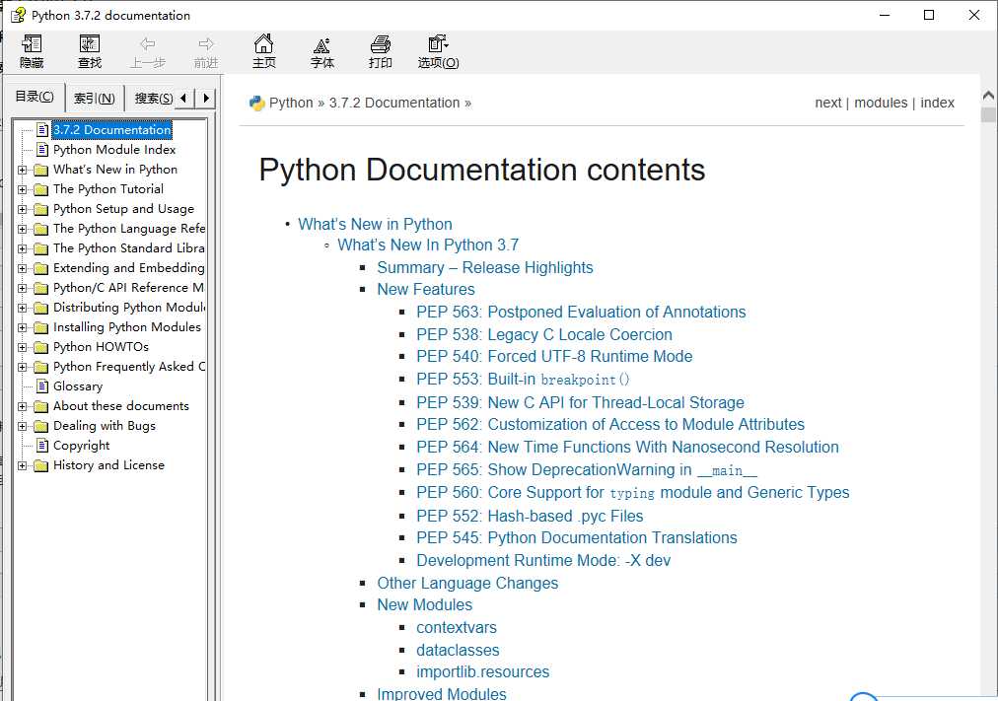Open PEP 539 Thread-Local Storage link
The height and width of the screenshot is (701, 998).
pyautogui.click(x=581, y=402)
